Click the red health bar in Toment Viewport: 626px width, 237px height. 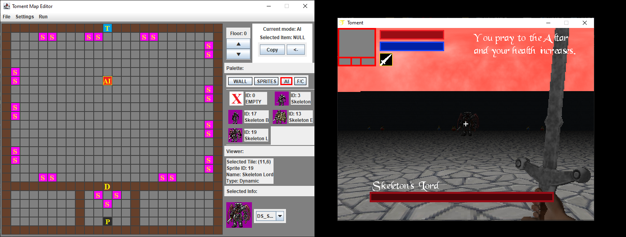[412, 35]
